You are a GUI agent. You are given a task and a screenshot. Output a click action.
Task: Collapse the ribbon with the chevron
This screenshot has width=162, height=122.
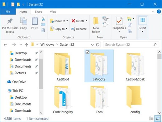[153, 12]
